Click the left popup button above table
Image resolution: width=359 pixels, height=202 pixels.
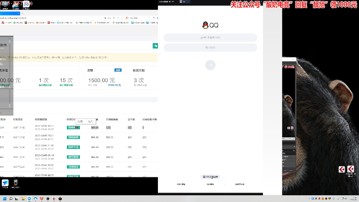tap(80, 121)
